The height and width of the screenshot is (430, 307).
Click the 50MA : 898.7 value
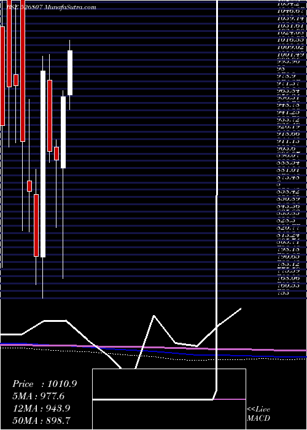click(x=41, y=420)
